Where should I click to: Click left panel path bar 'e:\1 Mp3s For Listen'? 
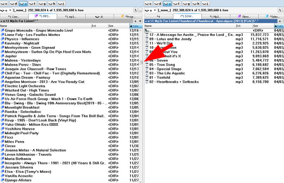pos(66,21)
